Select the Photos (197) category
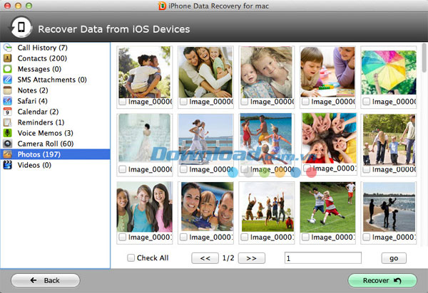 coord(55,154)
